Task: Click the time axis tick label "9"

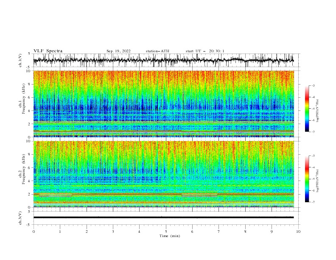Action: (x=272, y=232)
